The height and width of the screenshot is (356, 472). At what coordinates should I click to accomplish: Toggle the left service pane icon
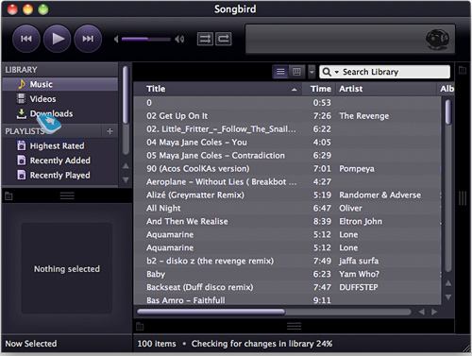pos(8,196)
